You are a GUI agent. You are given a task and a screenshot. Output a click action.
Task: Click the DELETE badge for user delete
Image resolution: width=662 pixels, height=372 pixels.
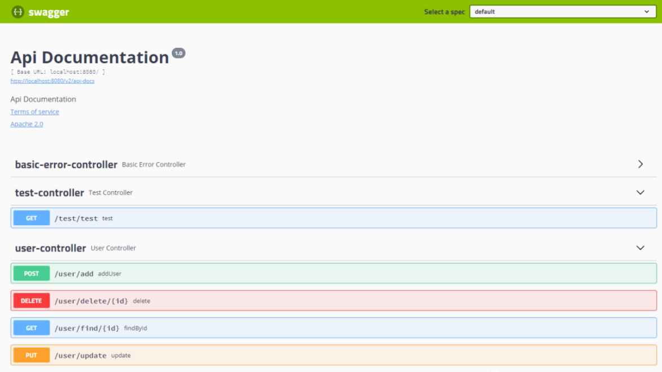coord(32,301)
